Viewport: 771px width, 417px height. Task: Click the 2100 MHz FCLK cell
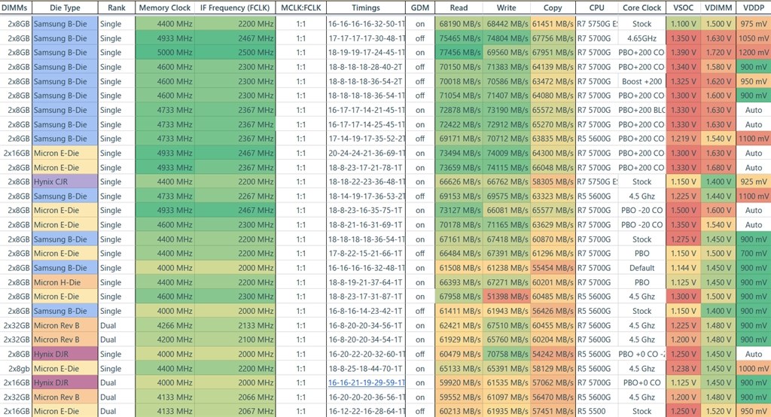235,339
